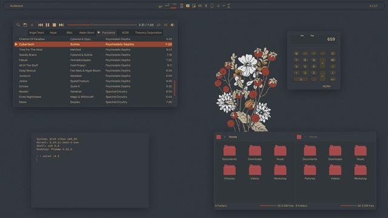This screenshot has width=388, height=218.
Task: Click the AC all-clear key on calculator
Action: click(x=333, y=60)
